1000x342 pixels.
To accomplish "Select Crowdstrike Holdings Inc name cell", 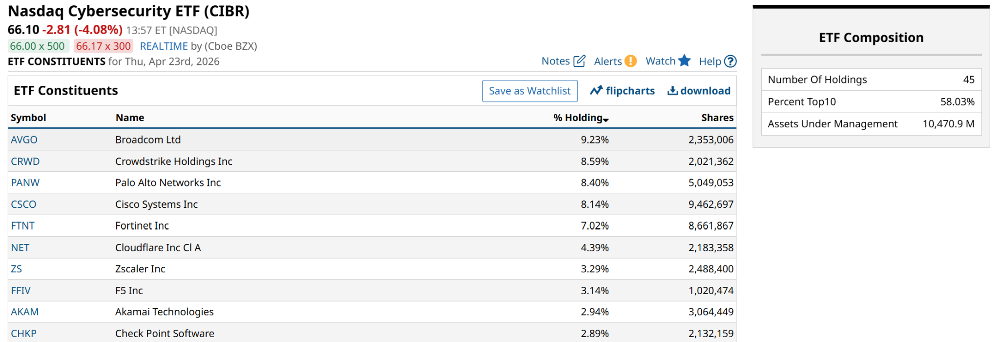I will pos(174,161).
